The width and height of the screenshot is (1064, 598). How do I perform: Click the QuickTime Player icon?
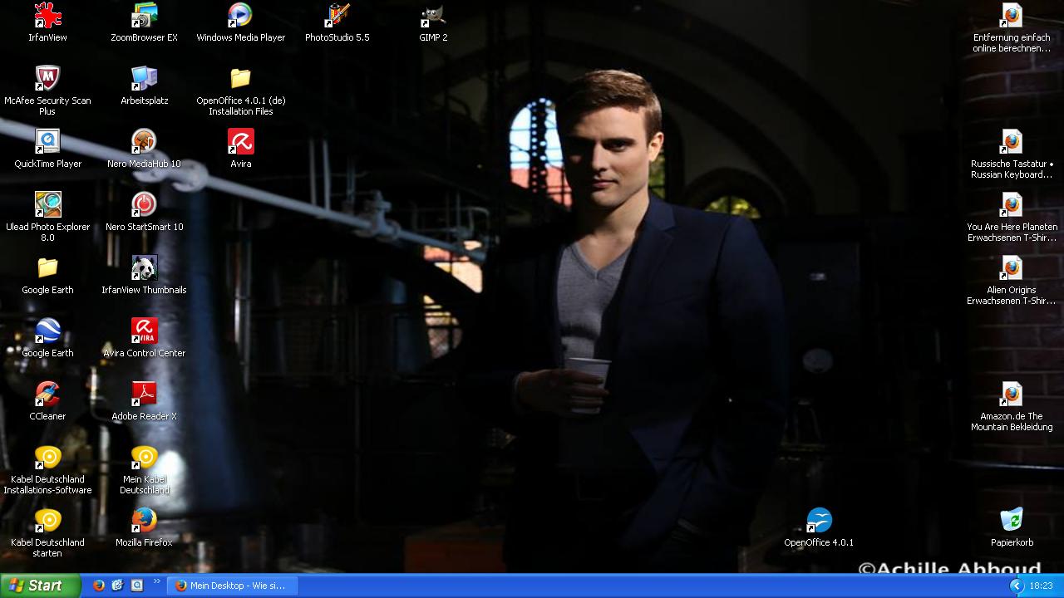[x=47, y=142]
